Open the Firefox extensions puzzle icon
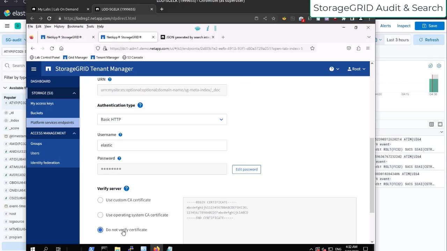The width and height of the screenshot is (447, 251). click(x=358, y=48)
